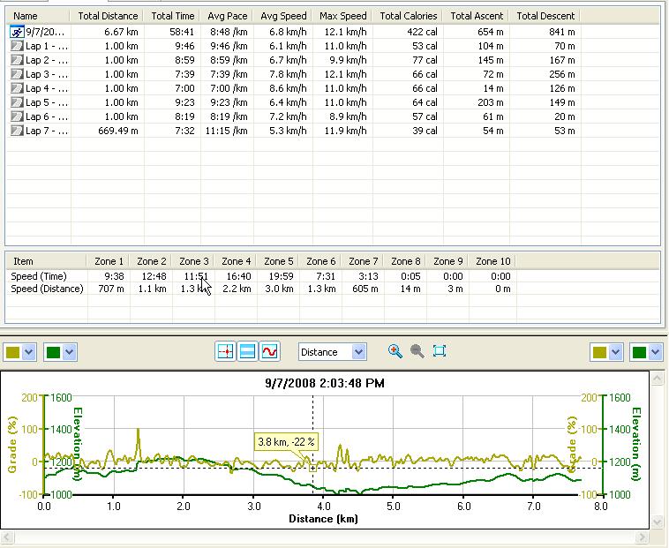Click the right green color swatch
Screen dimensions: 669x548
pos(640,353)
